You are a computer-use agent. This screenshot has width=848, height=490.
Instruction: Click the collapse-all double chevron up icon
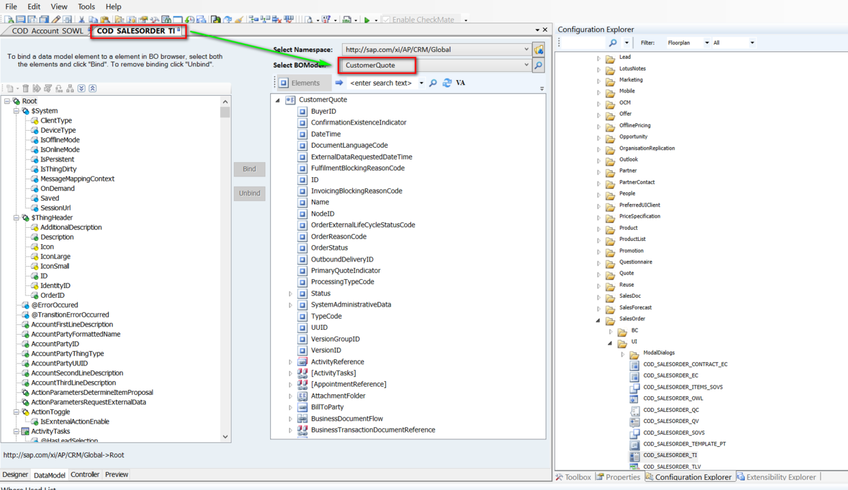(92, 88)
